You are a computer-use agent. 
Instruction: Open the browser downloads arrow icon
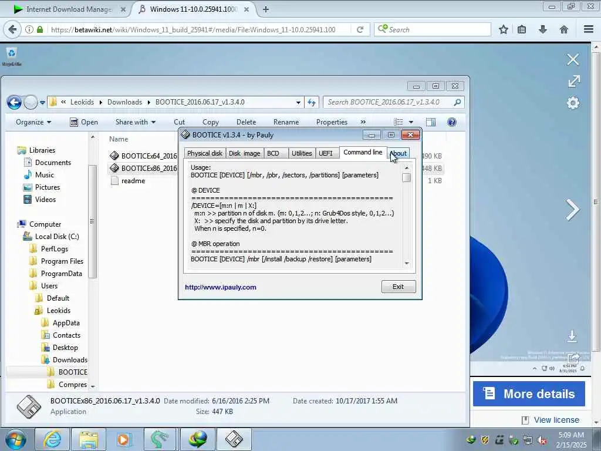543,29
